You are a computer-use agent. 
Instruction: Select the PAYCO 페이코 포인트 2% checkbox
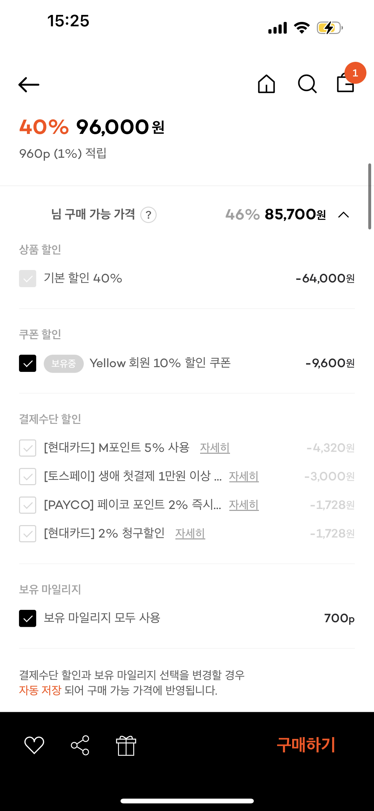click(28, 505)
